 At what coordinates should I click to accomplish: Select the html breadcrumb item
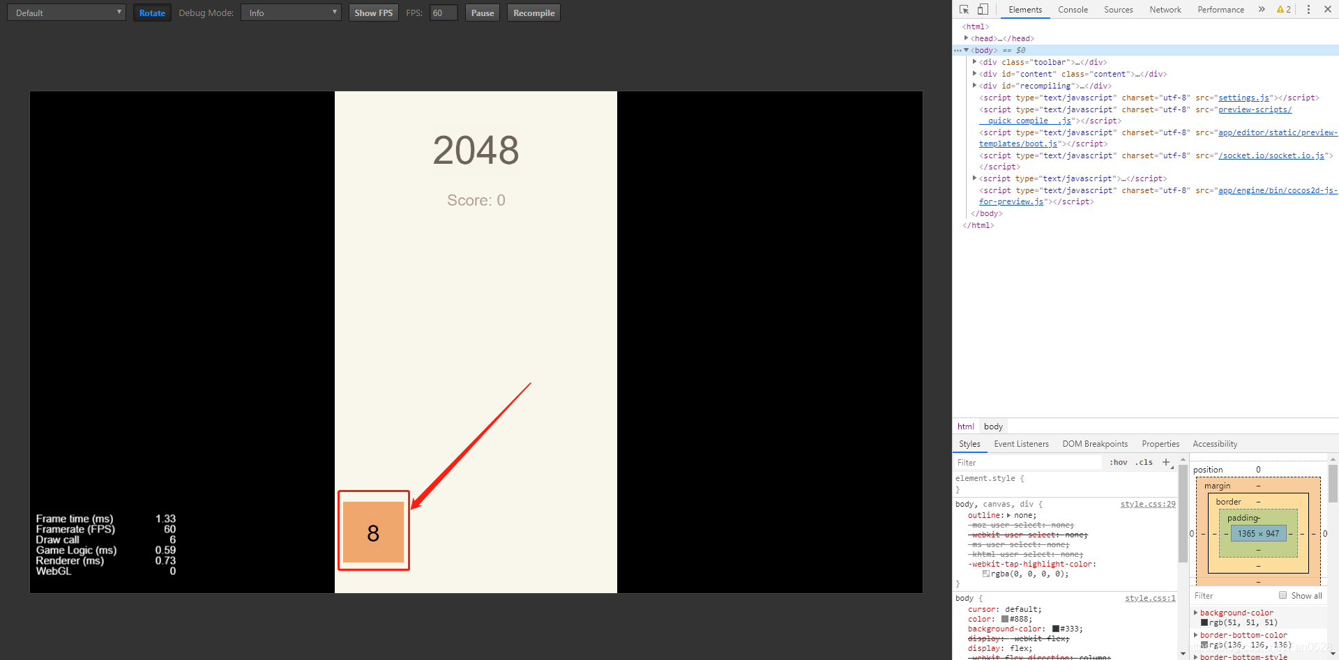(x=966, y=427)
